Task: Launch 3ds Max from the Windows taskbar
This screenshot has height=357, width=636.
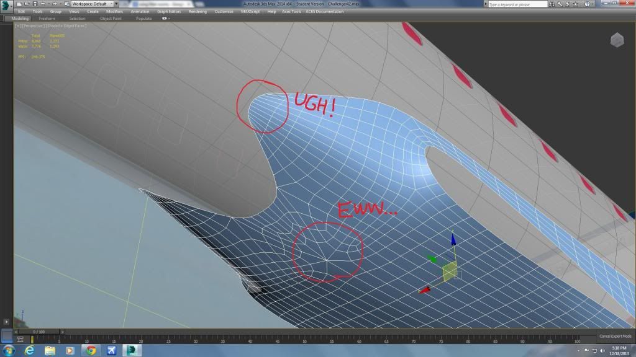Action: tap(132, 350)
